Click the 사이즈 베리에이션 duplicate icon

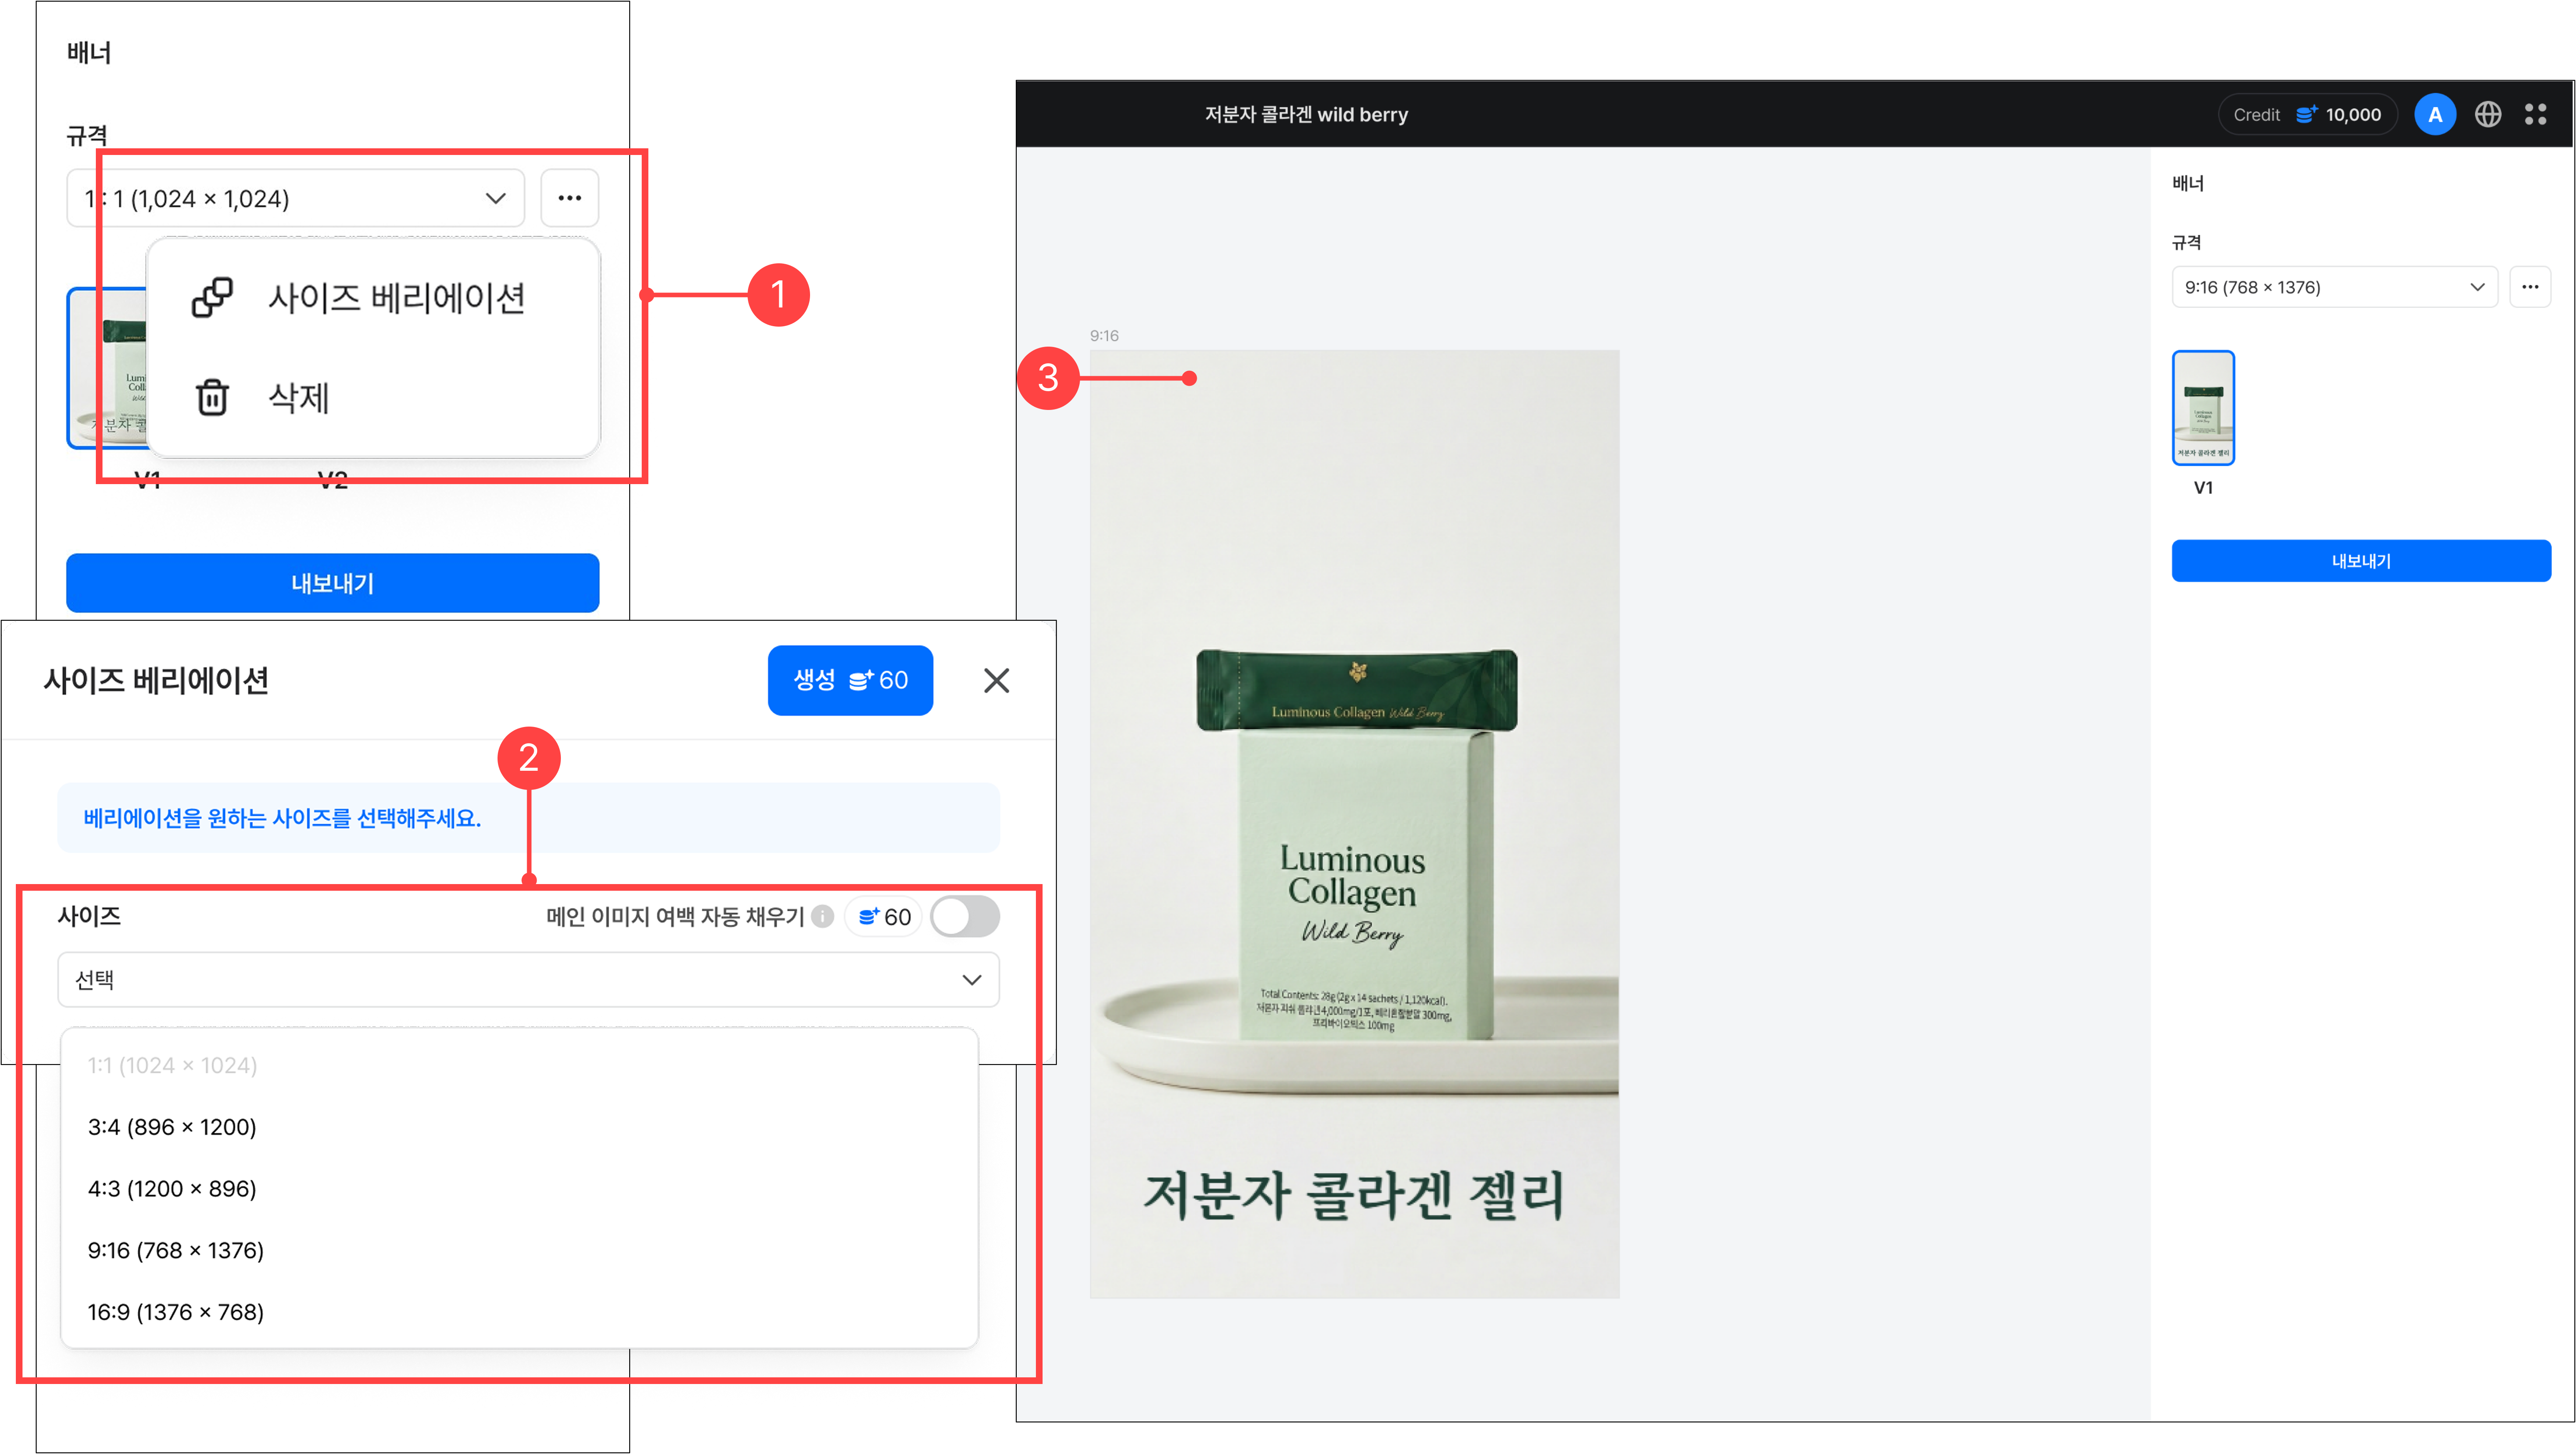212,297
